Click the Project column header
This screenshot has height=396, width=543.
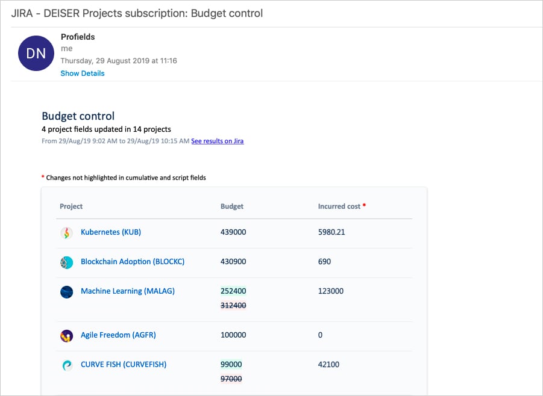(x=71, y=206)
